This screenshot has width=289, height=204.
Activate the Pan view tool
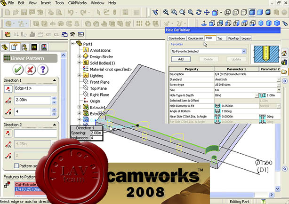pyautogui.click(x=207, y=12)
